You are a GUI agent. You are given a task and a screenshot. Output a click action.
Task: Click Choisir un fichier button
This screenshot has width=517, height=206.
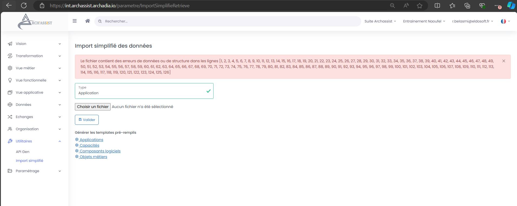coord(93,107)
